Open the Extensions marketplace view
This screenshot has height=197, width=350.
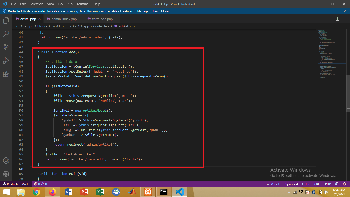(6, 74)
